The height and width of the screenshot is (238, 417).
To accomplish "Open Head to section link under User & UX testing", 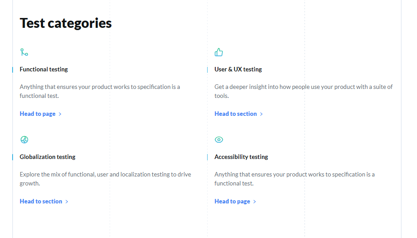I will [x=235, y=114].
